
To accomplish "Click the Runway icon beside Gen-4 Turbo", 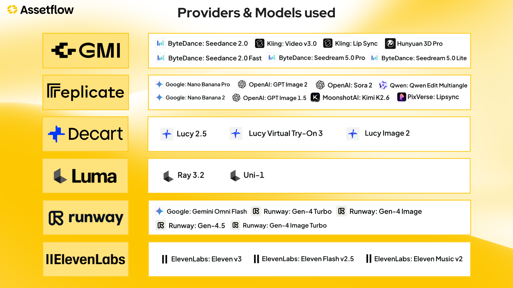I will tap(256, 211).
